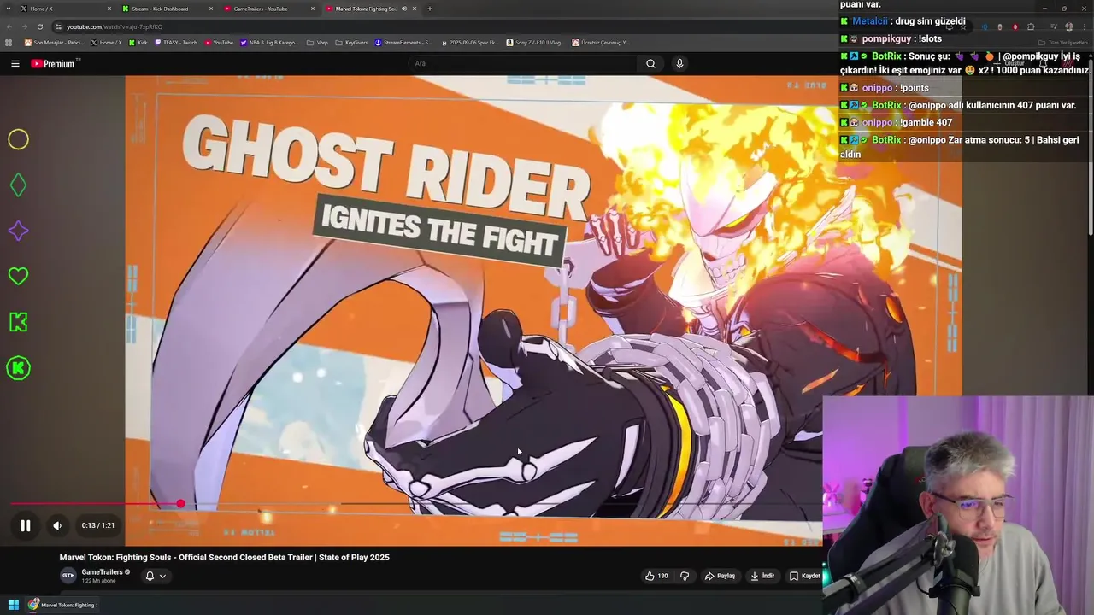
Task: Seek on the video progress bar
Action: 416,504
